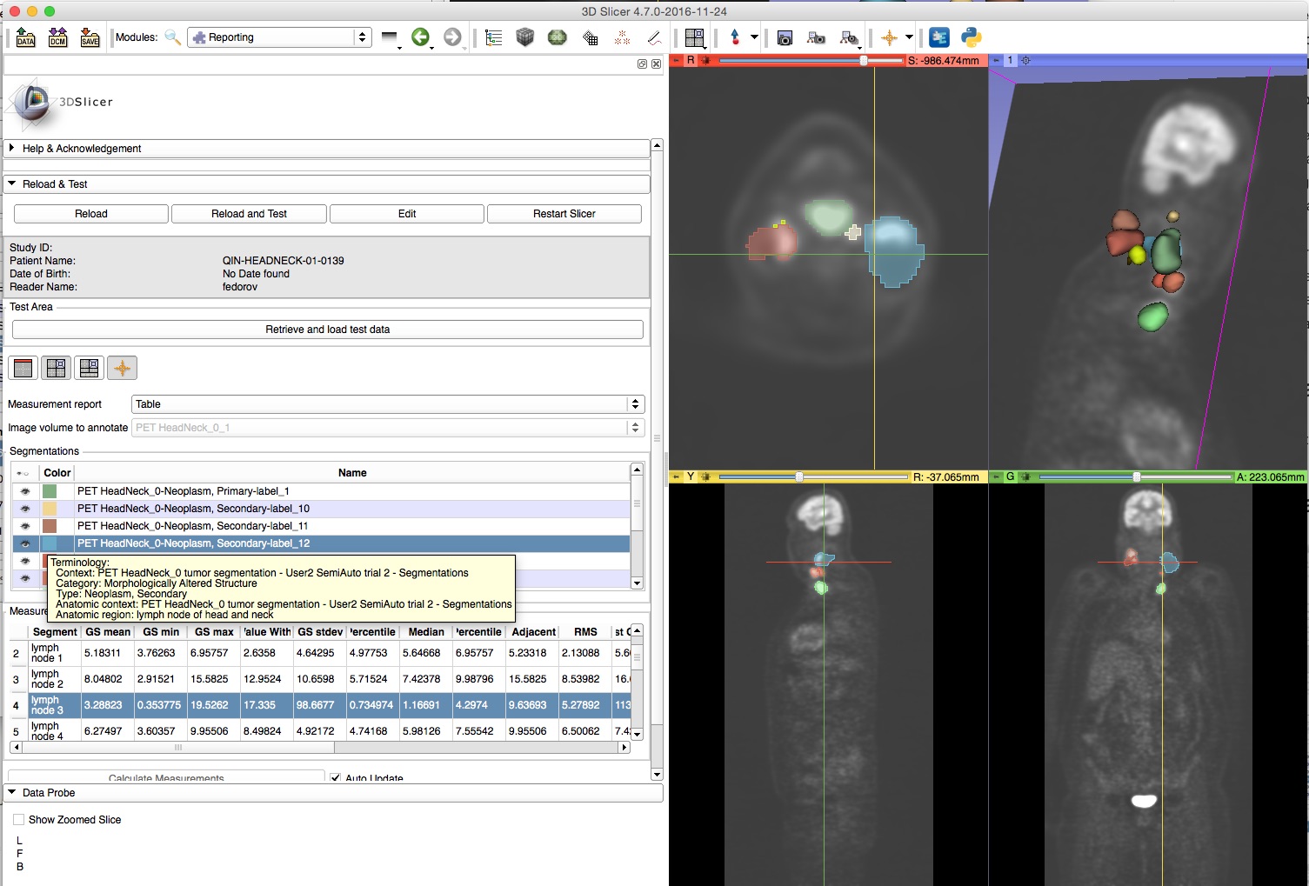
Task: Click the Load DICOM data icon
Action: (x=57, y=37)
